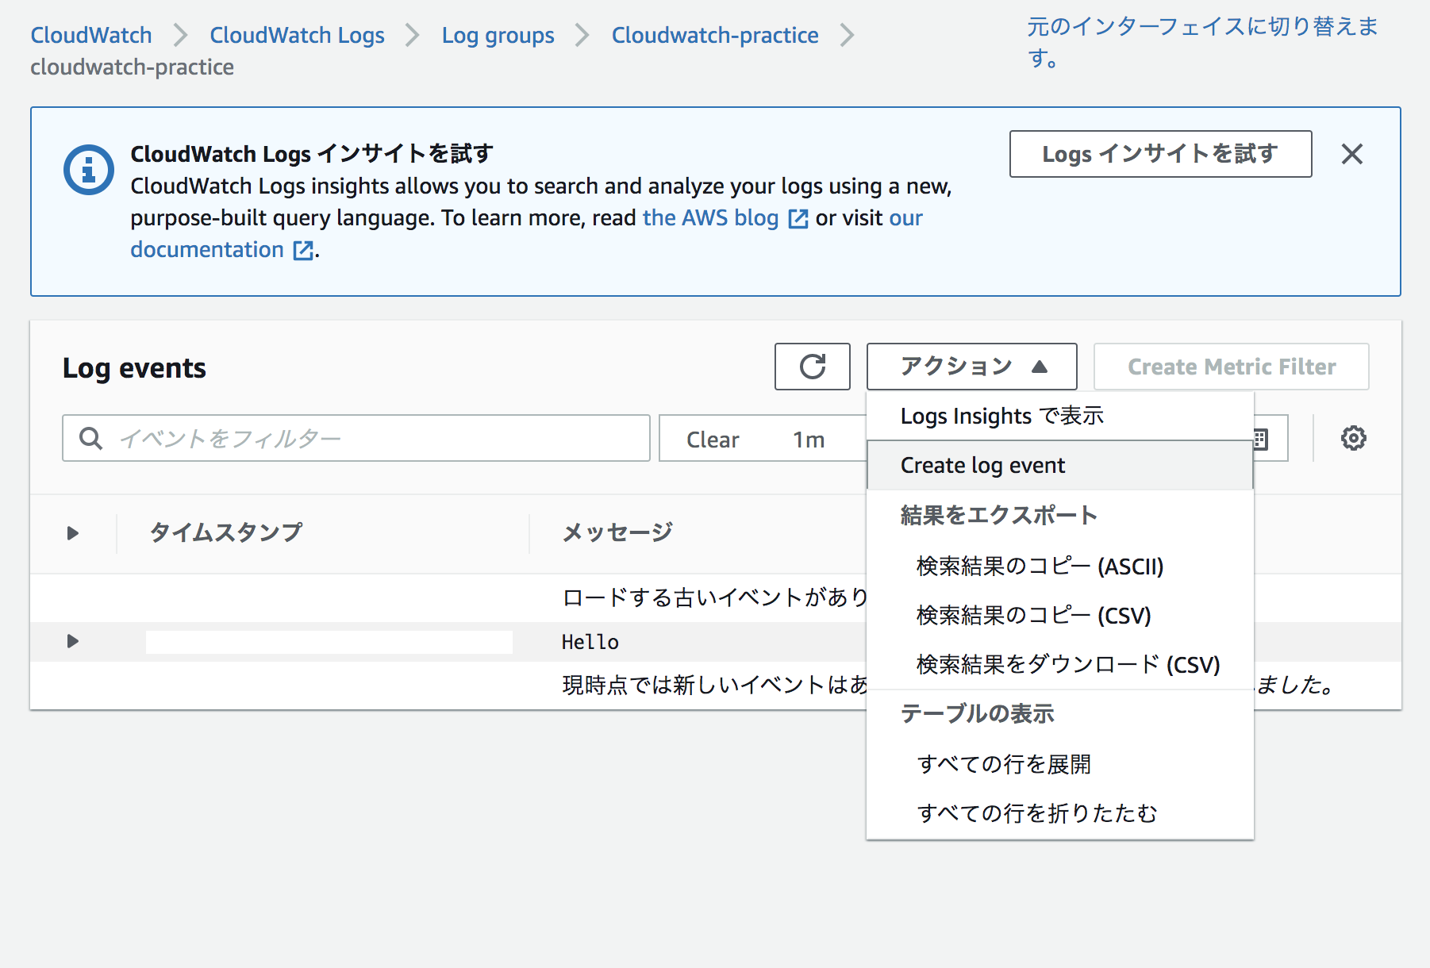Expand the Hello log event row
The image size is (1430, 968).
tap(72, 642)
